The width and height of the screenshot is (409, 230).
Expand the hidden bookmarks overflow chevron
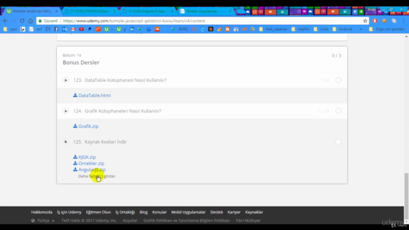click(x=361, y=29)
